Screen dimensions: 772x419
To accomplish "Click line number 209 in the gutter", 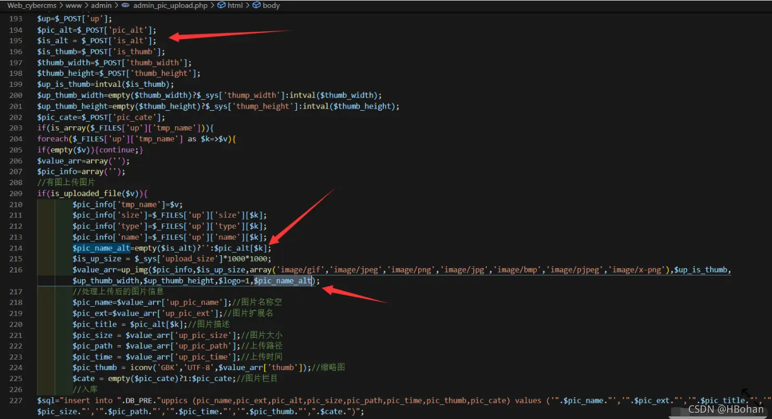I will pyautogui.click(x=16, y=193).
